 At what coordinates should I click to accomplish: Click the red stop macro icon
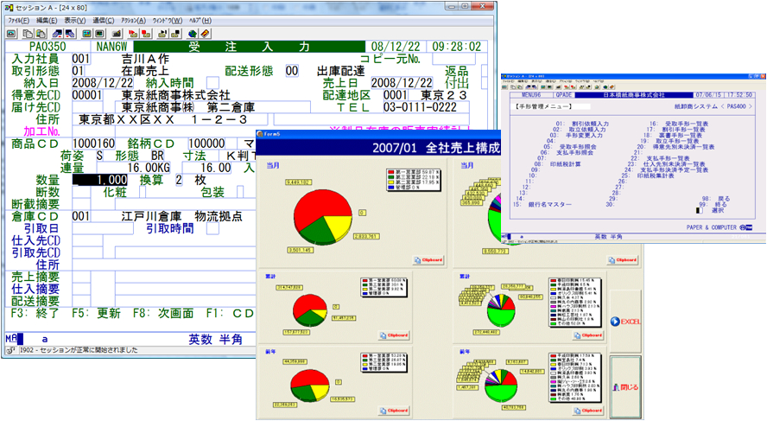point(146,34)
